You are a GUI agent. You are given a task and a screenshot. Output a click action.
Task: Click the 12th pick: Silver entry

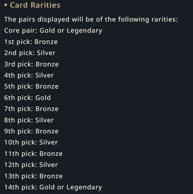31,165
